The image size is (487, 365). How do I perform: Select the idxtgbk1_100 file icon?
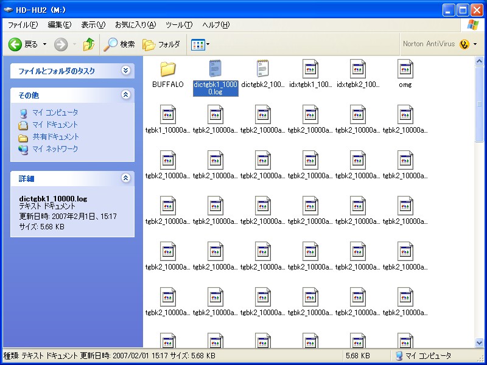(x=310, y=69)
